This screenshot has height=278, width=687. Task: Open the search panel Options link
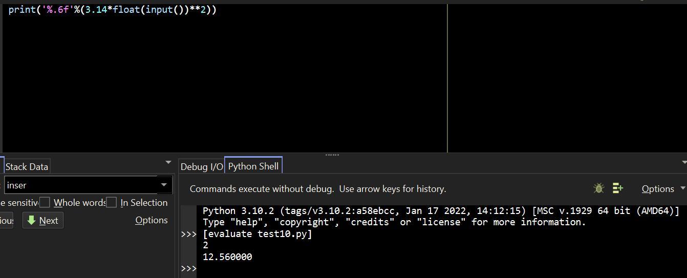[x=151, y=220]
